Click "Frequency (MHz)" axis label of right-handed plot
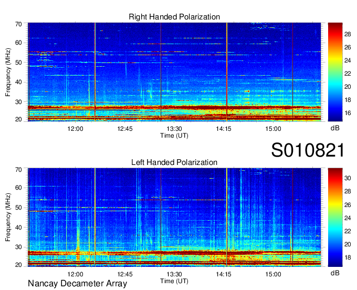357x290 pixels. 8,72
